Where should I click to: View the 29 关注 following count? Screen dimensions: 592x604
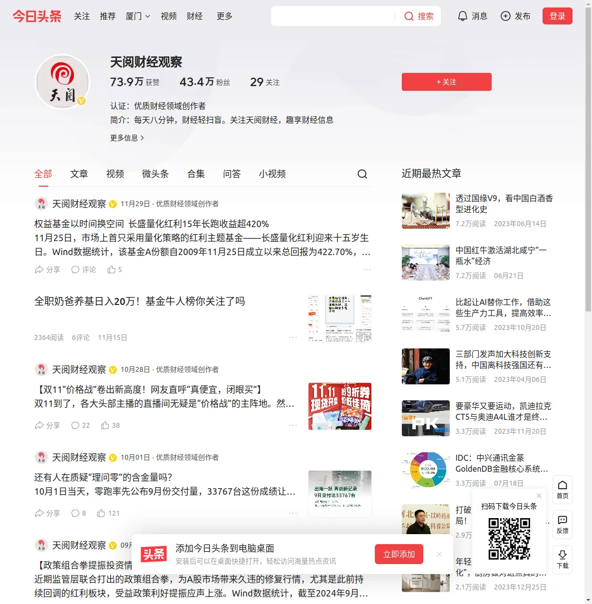[265, 82]
